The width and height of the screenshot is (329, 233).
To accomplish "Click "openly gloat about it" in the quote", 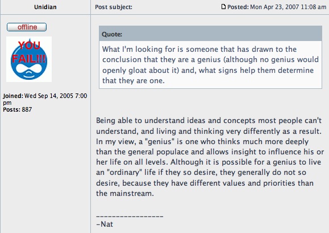I will click(140, 70).
